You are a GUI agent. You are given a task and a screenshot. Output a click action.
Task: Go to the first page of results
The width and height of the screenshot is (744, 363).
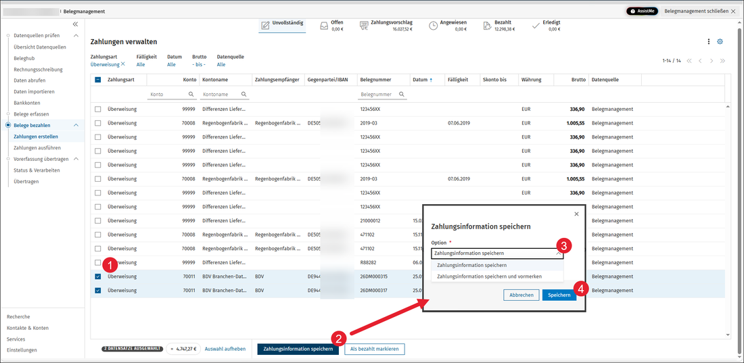point(689,61)
